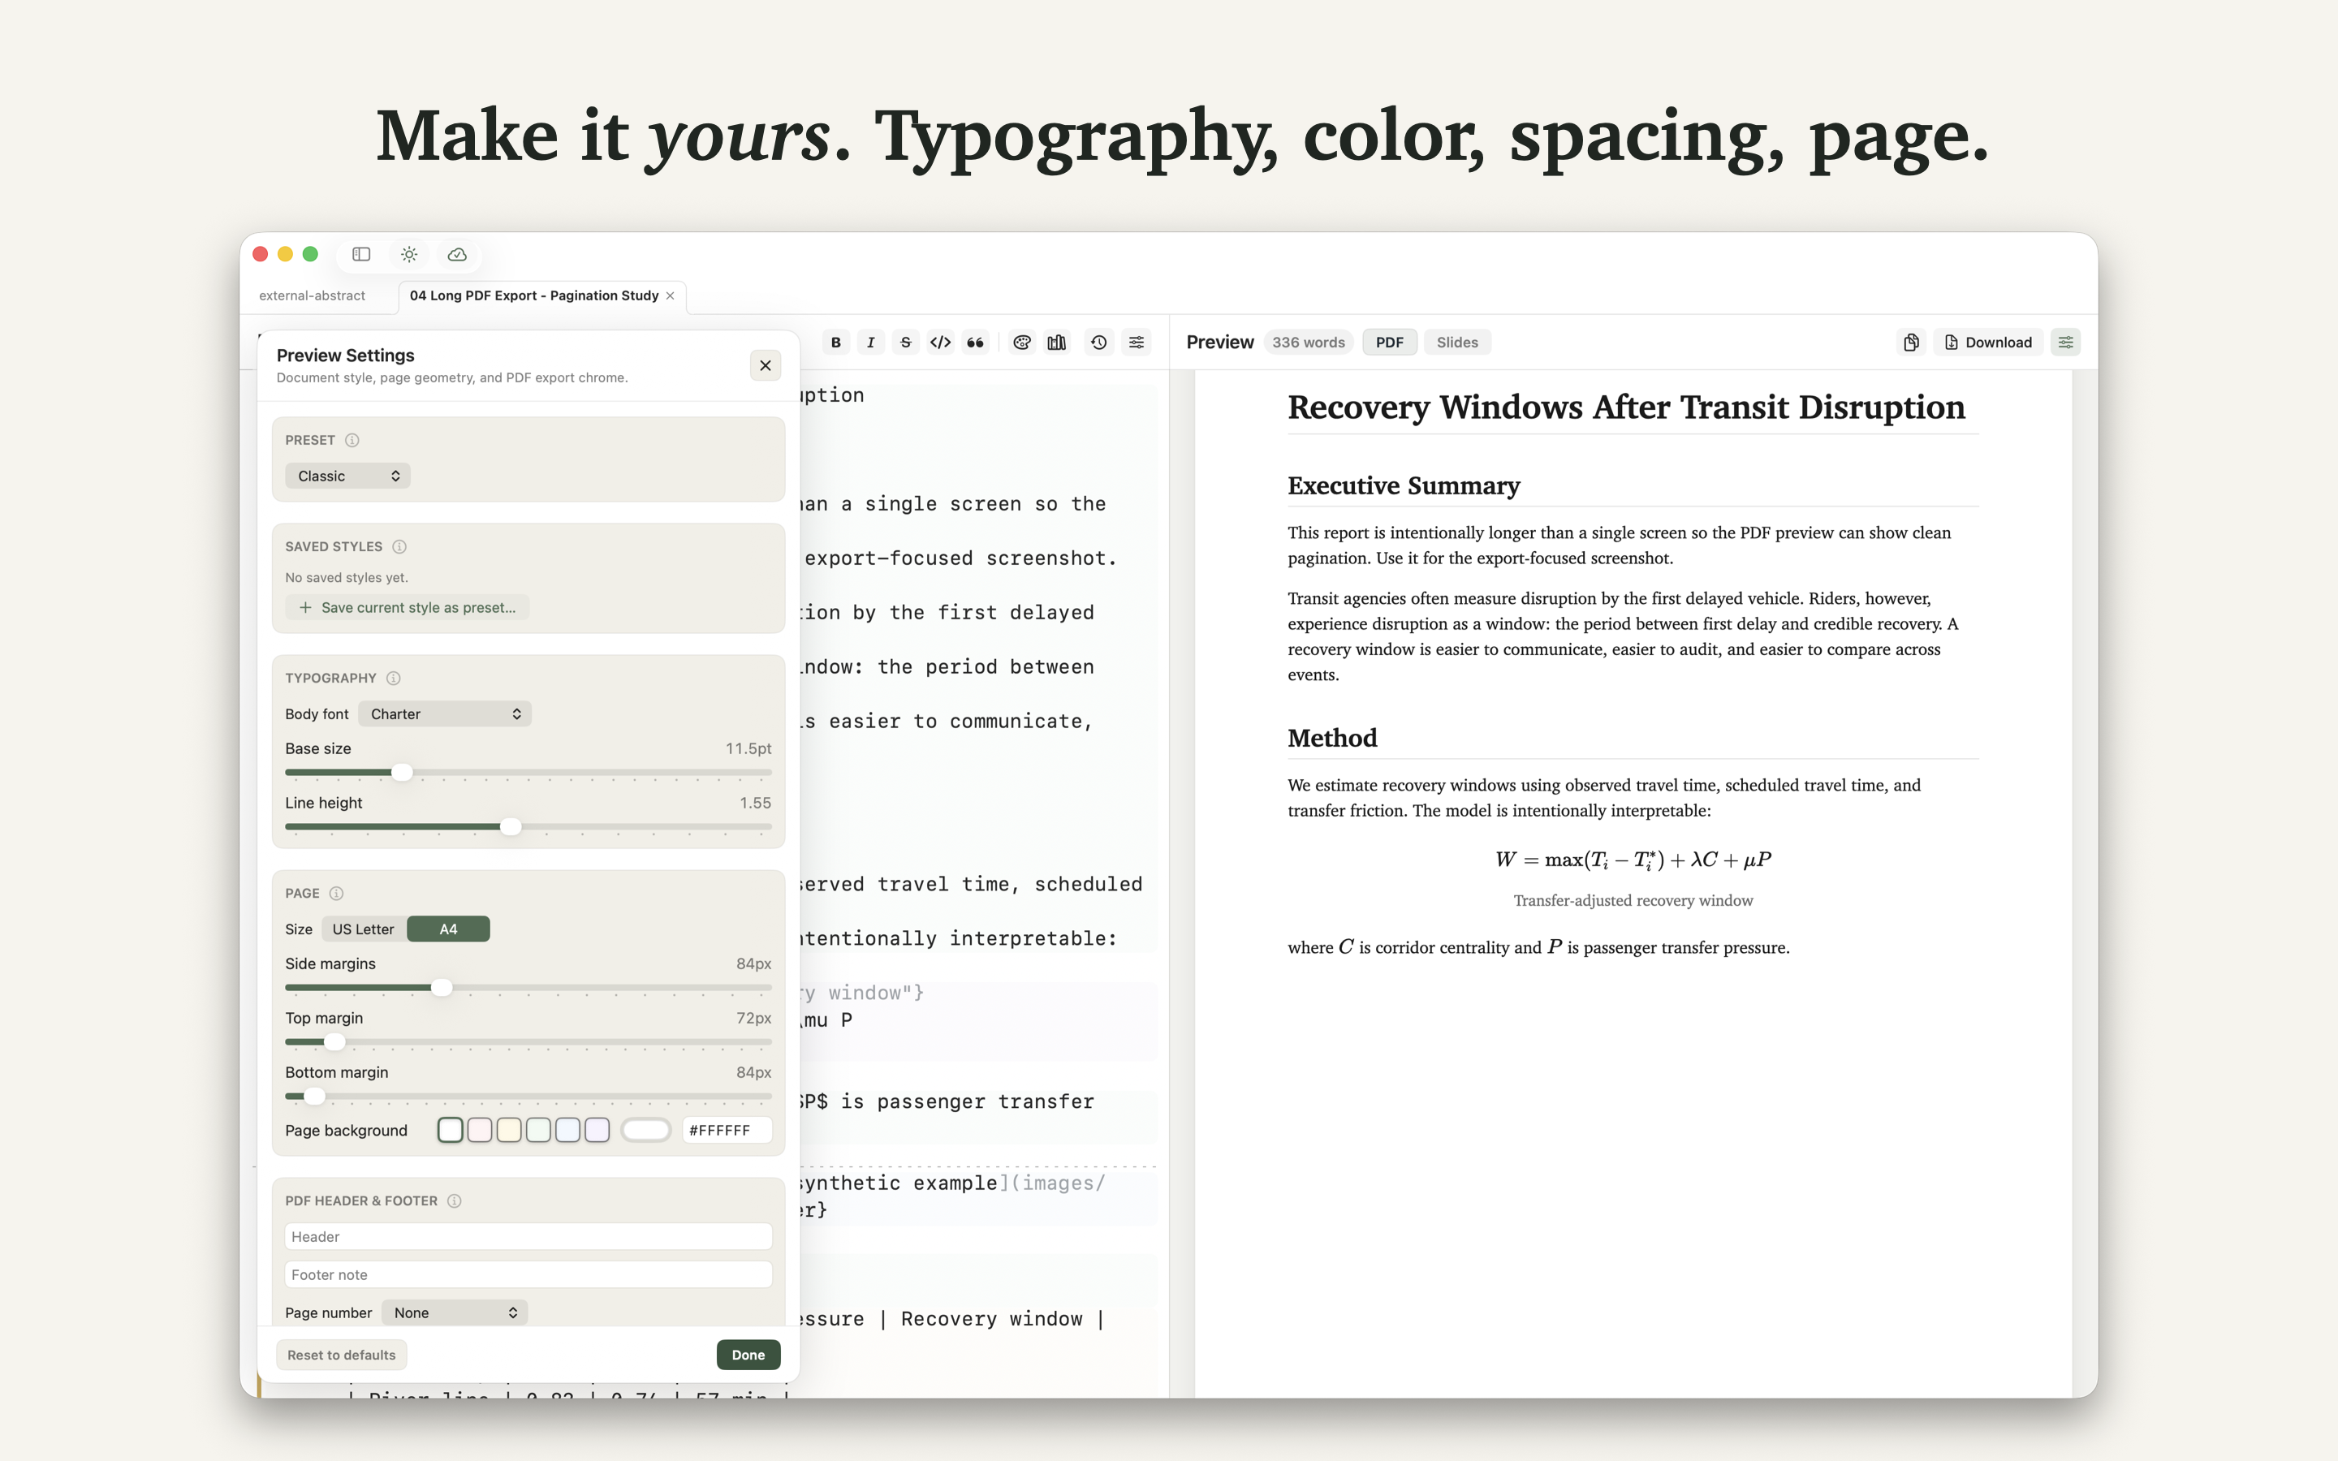2338x1461 pixels.
Task: Apply strikethrough formatting
Action: pos(905,342)
